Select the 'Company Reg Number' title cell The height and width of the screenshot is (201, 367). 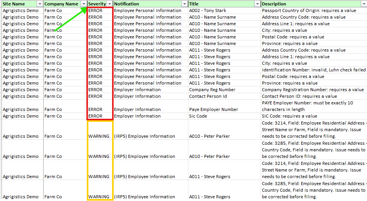point(212,90)
